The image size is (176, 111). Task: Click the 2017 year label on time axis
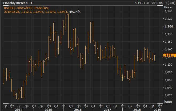[107, 110]
